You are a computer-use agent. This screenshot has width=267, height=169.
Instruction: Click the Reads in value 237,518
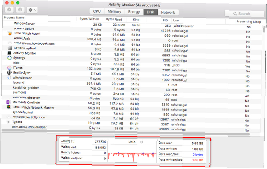(100, 142)
